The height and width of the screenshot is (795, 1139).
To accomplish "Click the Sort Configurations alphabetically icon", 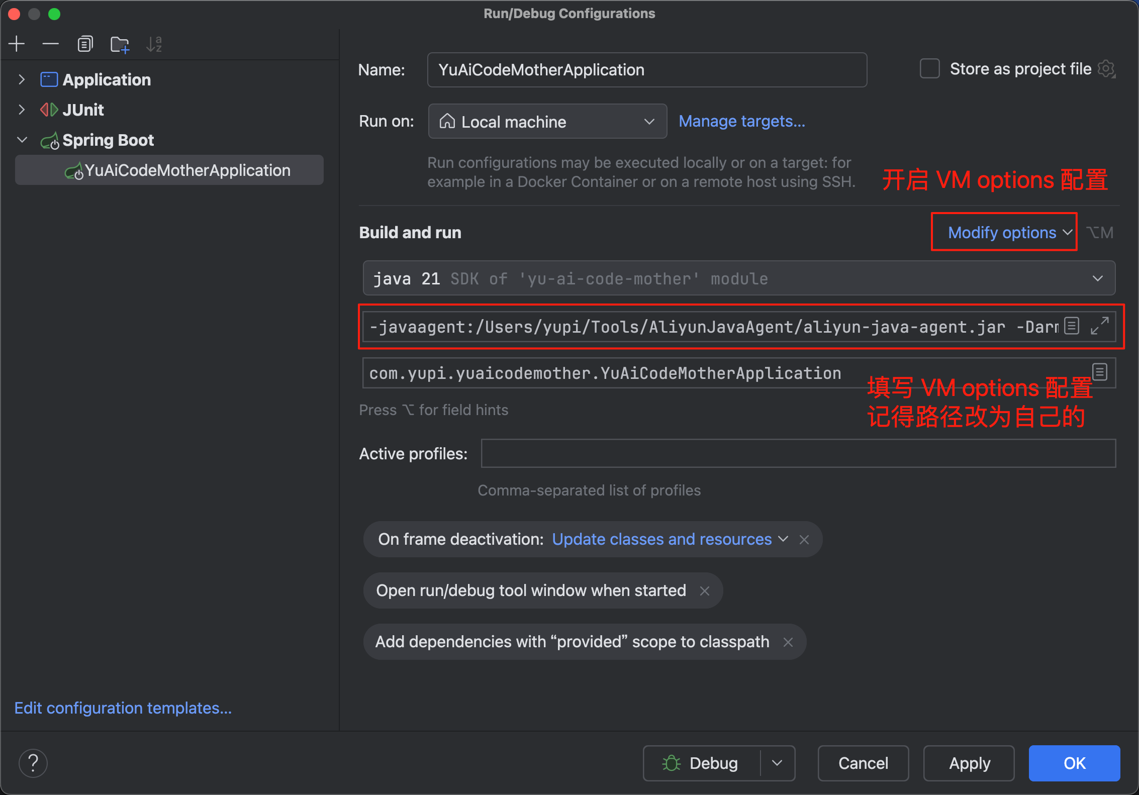I will 154,44.
